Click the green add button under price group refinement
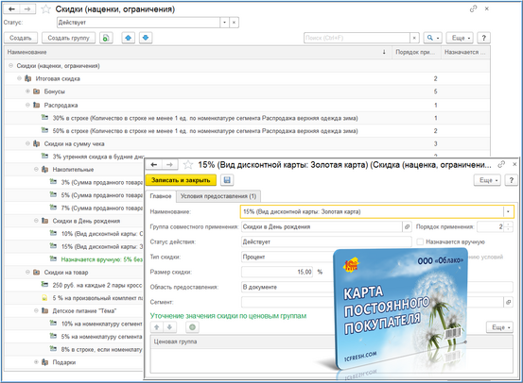 192,327
